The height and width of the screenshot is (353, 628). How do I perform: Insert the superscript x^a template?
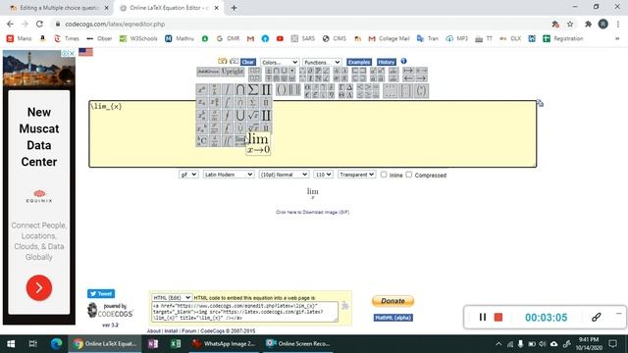point(202,89)
